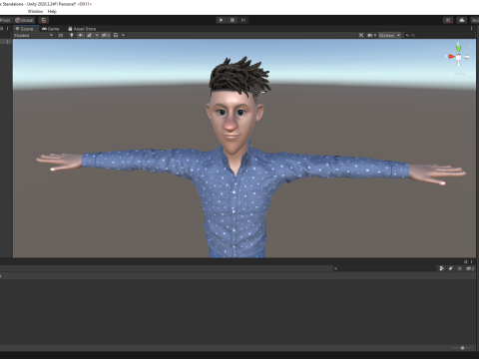
Task: Toggle scene audio speaker icon
Action: coord(80,35)
